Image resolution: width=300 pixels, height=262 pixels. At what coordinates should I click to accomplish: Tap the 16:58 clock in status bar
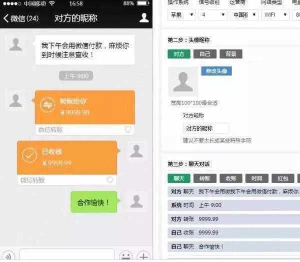coord(76,3)
